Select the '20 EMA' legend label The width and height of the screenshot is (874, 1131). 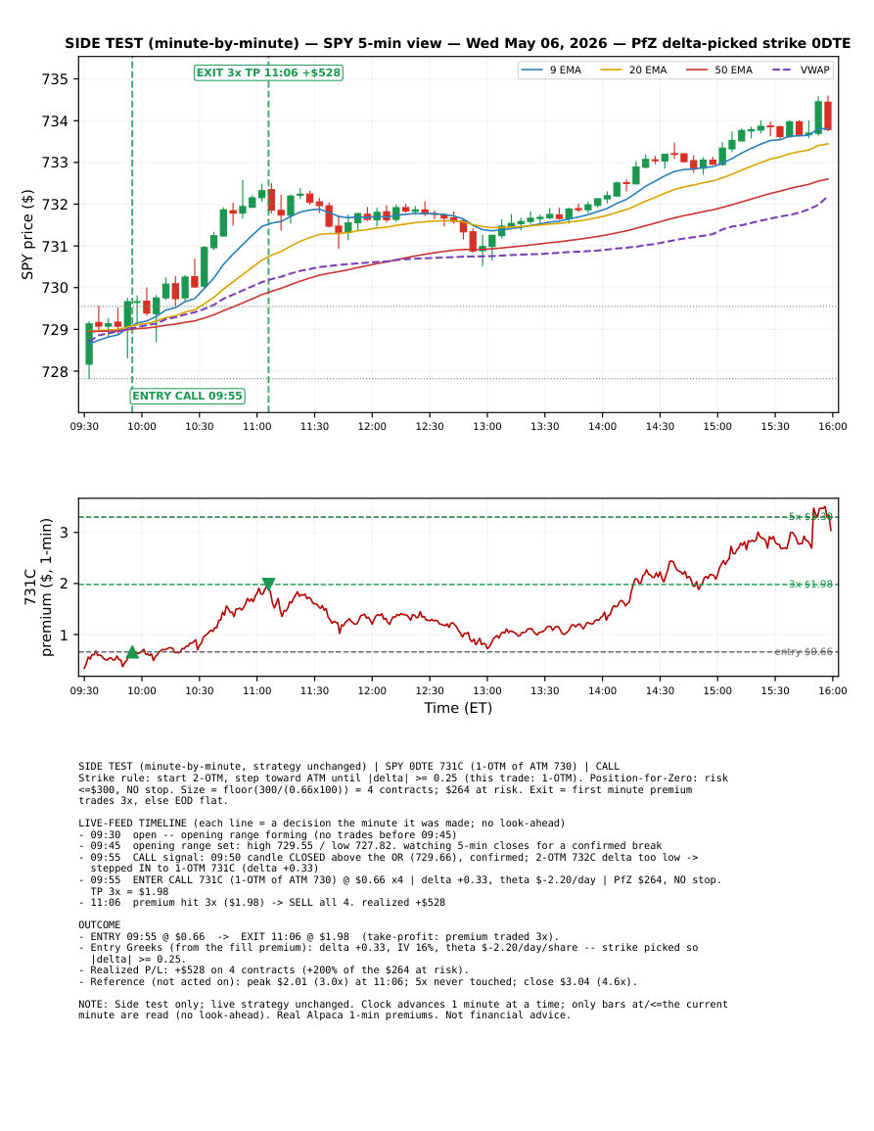point(648,70)
